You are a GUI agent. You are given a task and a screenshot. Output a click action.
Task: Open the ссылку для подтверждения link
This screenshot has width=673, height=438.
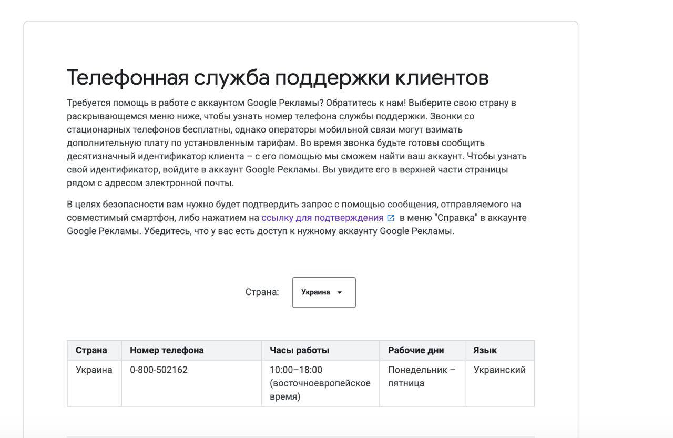click(x=322, y=218)
